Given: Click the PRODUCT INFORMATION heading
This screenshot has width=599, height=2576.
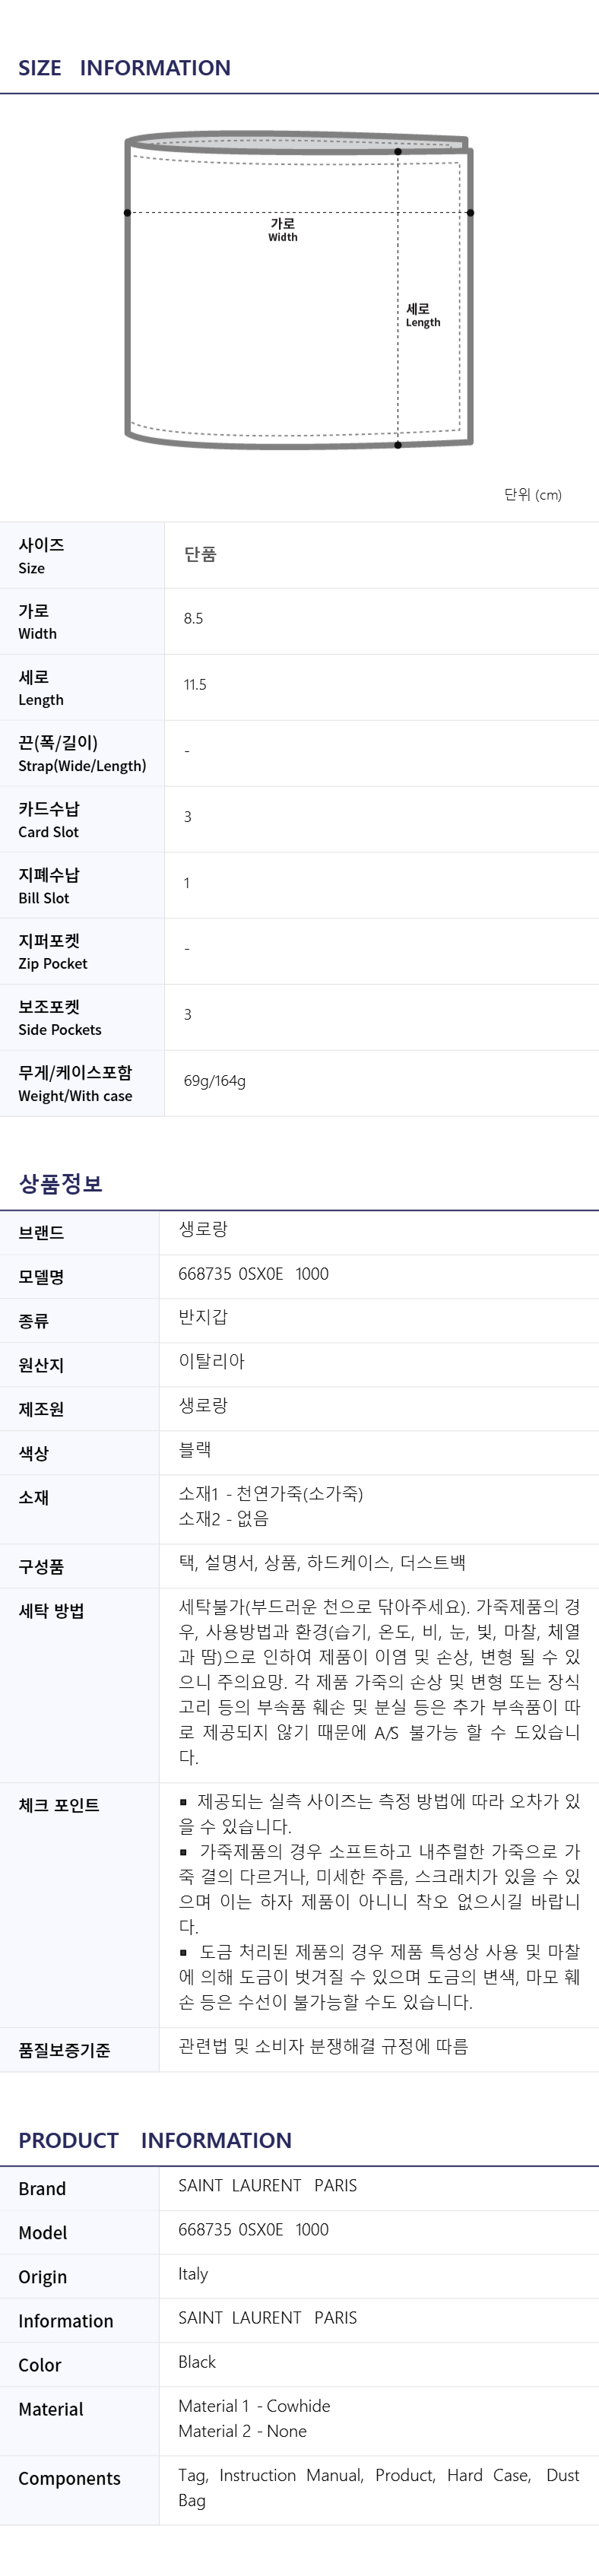Looking at the screenshot, I should [155, 2140].
